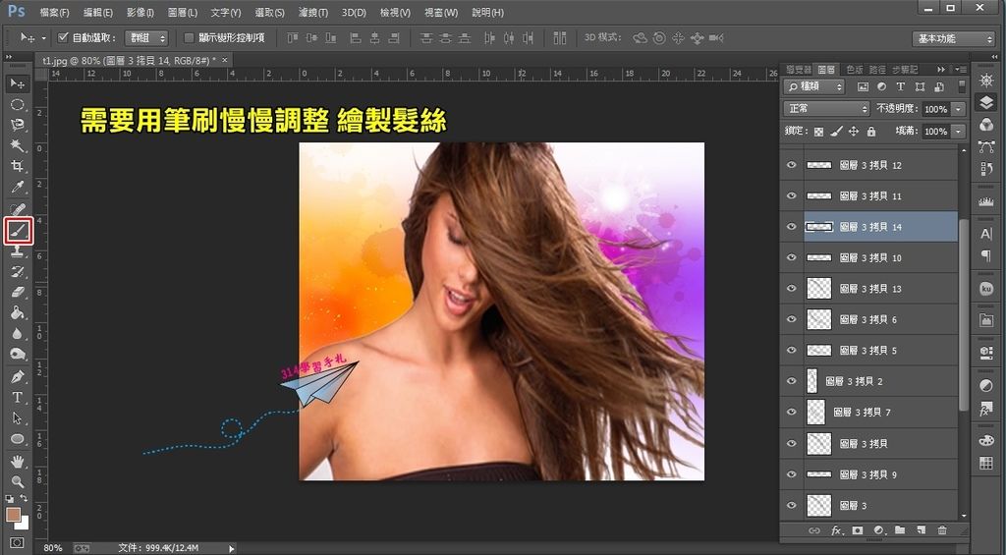The height and width of the screenshot is (555, 1006).
Task: Select the Magic Wand tool
Action: coord(18,145)
